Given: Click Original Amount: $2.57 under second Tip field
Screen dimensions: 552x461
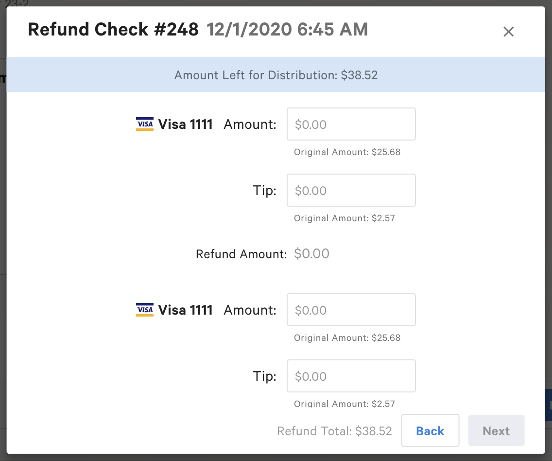Looking at the screenshot, I should 345,404.
